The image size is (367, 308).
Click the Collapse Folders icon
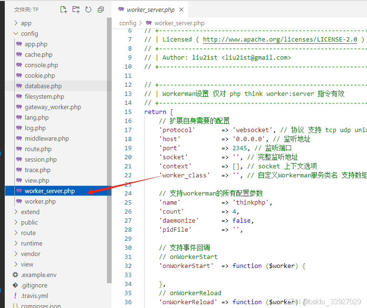pos(101,10)
